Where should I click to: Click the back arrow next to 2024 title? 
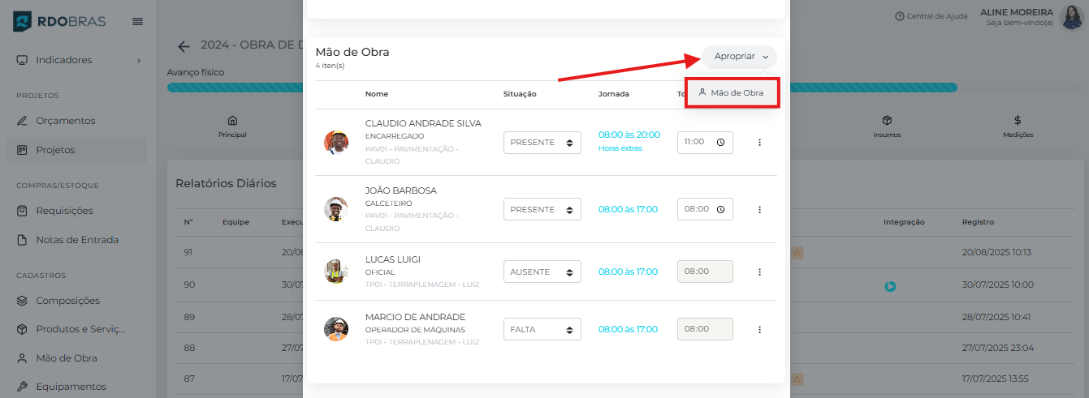tap(184, 46)
